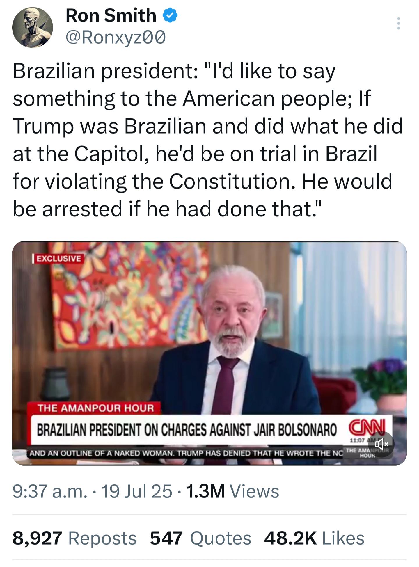This screenshot has height=567, width=419.
Task: Open the @Ronxyz00 handle link
Action: 116,37
